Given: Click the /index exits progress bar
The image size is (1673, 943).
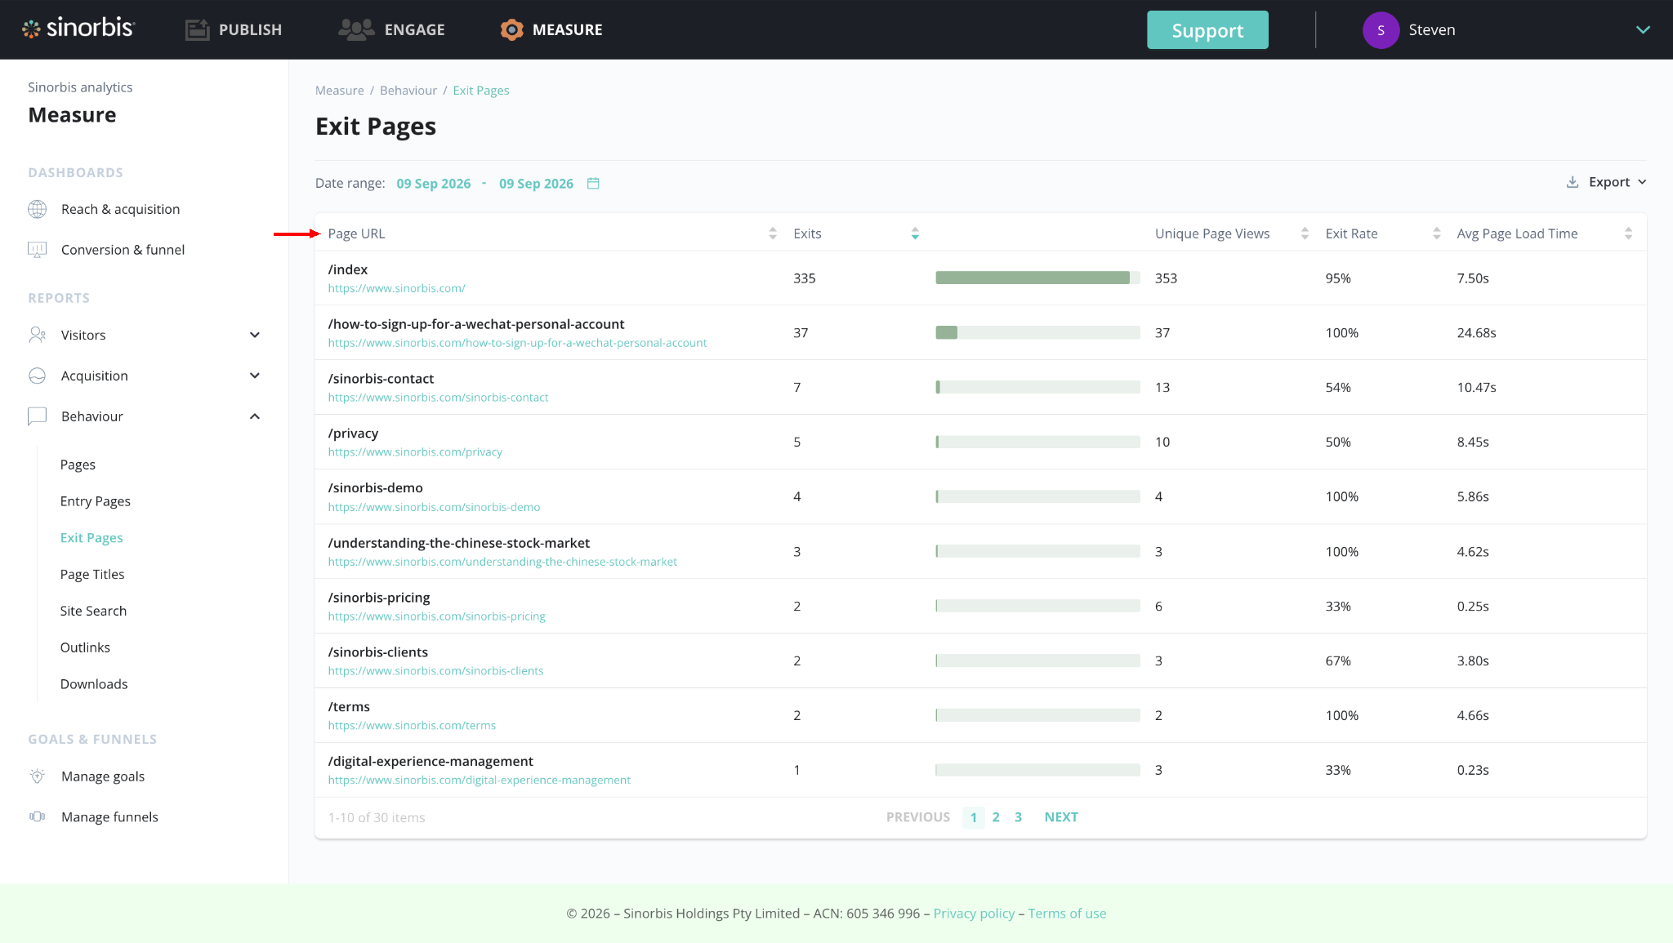Looking at the screenshot, I should point(1037,278).
